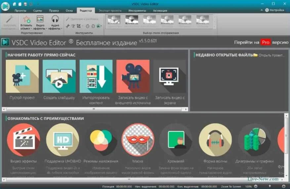
Task: Click the red Pro version badge
Action: point(266,42)
